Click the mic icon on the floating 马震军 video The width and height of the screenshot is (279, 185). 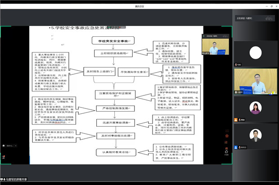(204, 53)
